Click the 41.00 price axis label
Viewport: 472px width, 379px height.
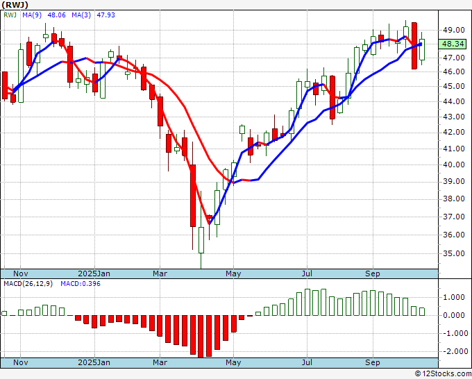point(453,149)
